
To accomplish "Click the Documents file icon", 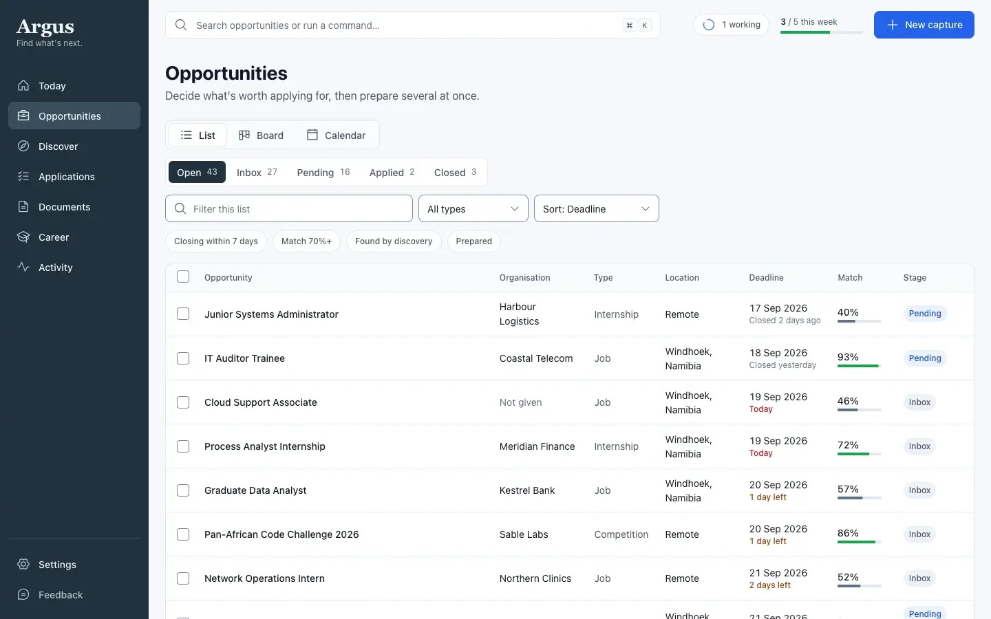I will pos(23,206).
